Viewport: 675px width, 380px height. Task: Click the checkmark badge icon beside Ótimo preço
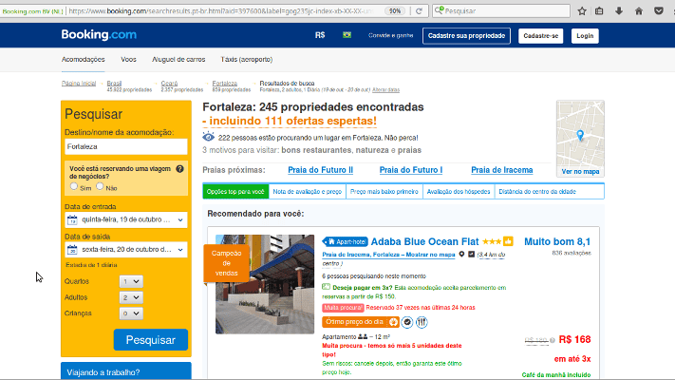(407, 322)
